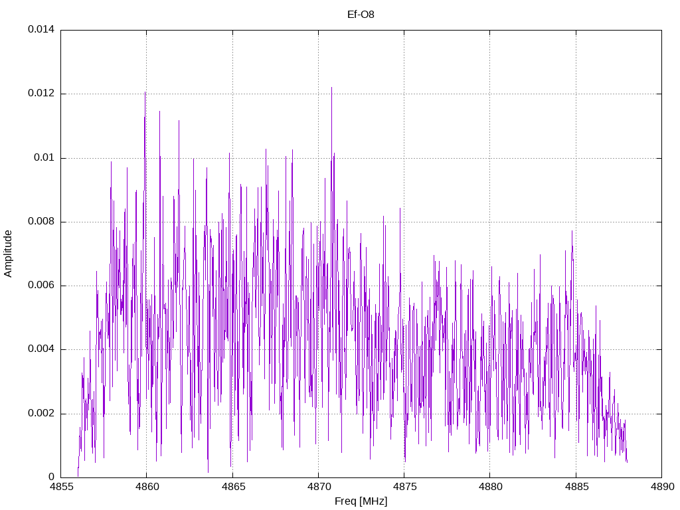Click the x-axis label Freq [MHz]
This screenshot has width=680, height=510.
point(361,501)
